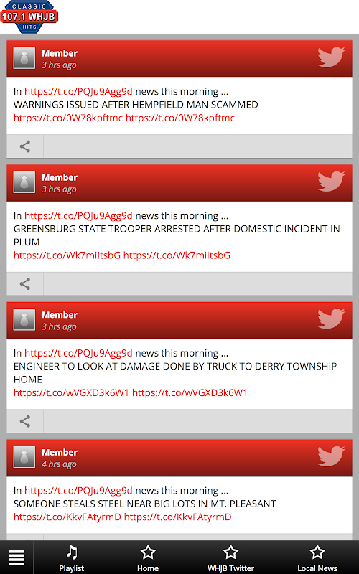Share the Greensburg state trooper post

(25, 283)
